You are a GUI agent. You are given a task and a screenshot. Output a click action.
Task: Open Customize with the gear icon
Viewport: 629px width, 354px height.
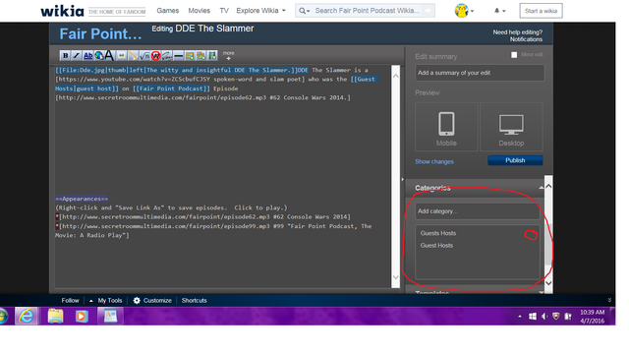(152, 301)
